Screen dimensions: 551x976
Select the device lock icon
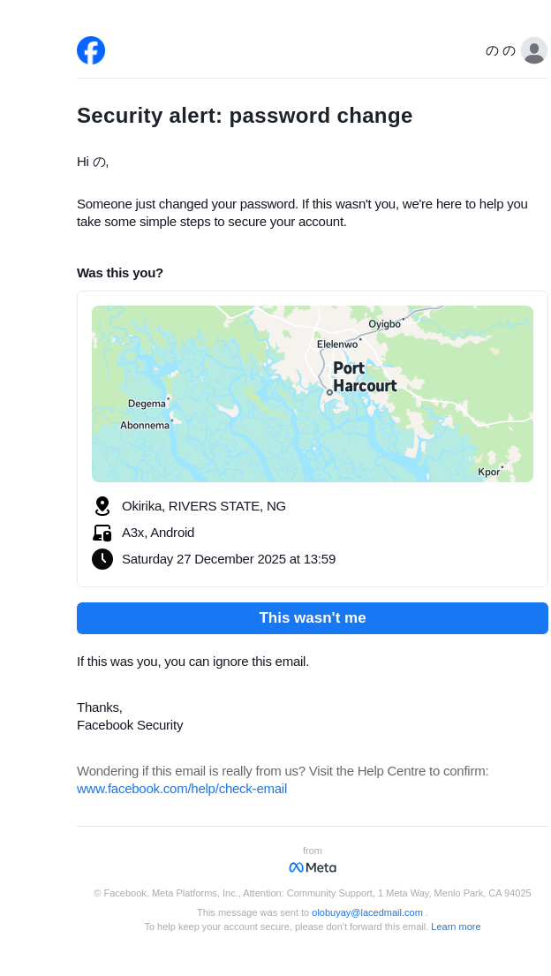tap(102, 533)
